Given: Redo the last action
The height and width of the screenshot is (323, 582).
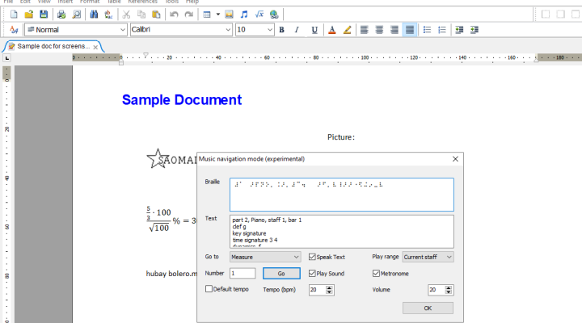Looking at the screenshot, I should (189, 15).
